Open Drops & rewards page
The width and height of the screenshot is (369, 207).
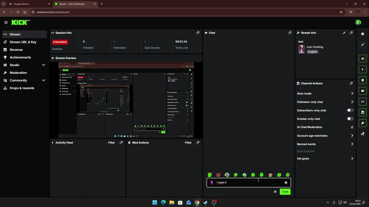tap(24, 88)
